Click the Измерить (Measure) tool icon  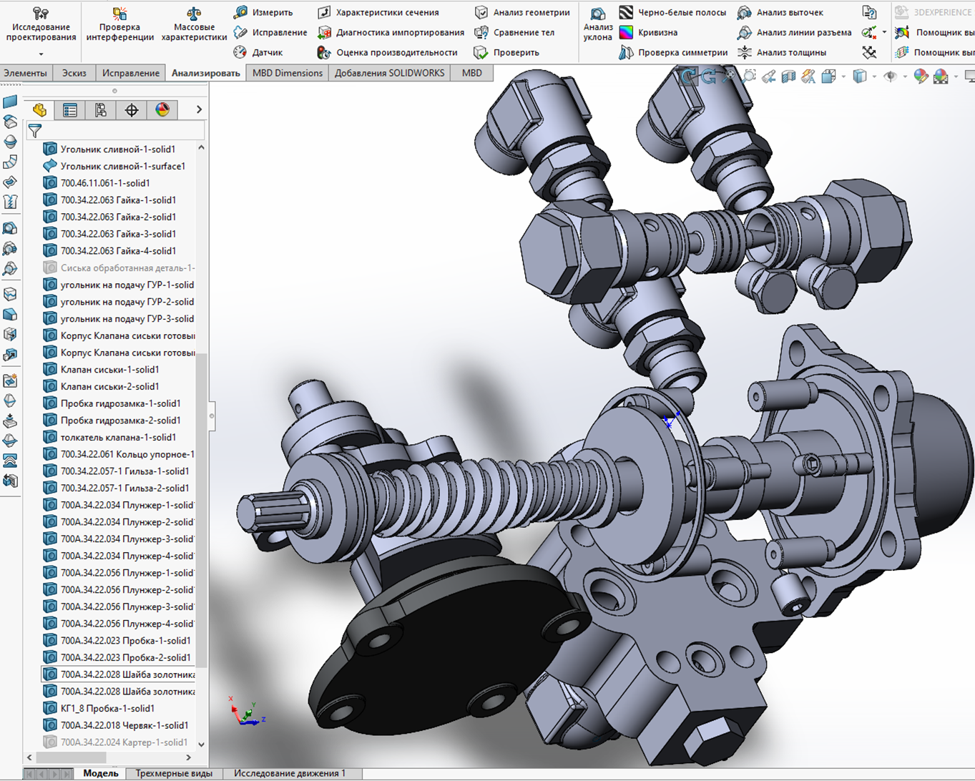tap(241, 12)
